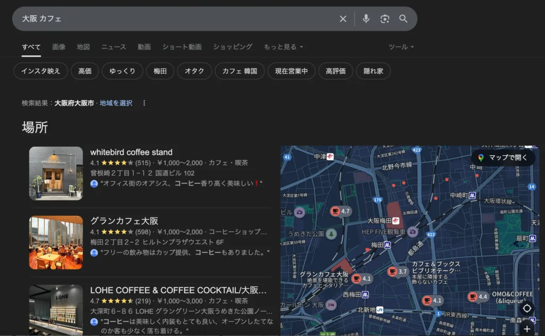Click the HEP FIVE観覧車 camera marker
Viewport: 545px width, 336px height.
pyautogui.click(x=412, y=231)
